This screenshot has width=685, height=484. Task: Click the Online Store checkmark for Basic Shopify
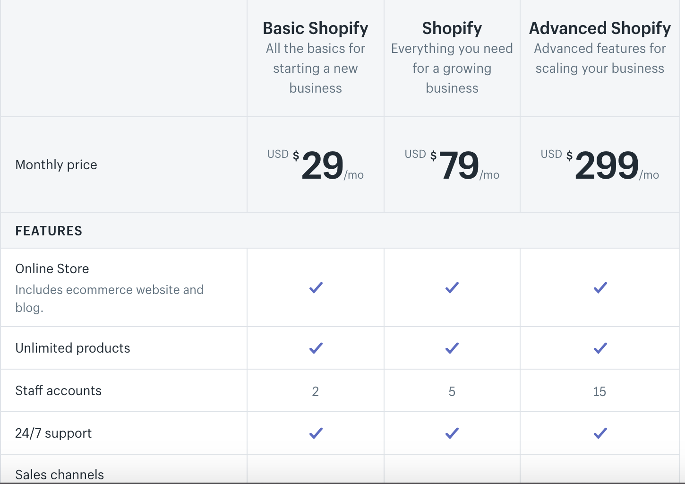pyautogui.click(x=316, y=287)
